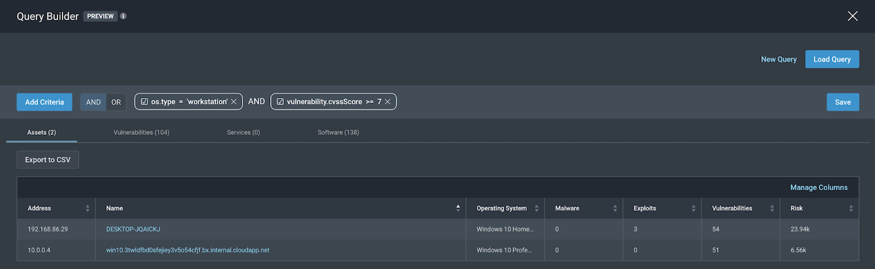Open the Services (0) tab
Viewport: 875px width, 269px height.
coord(243,132)
